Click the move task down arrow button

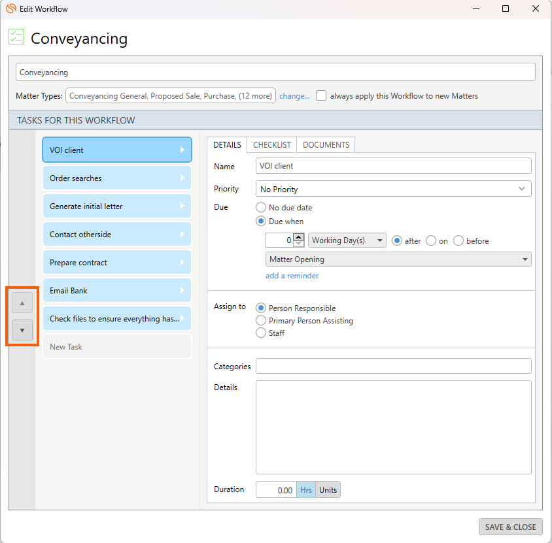(22, 331)
